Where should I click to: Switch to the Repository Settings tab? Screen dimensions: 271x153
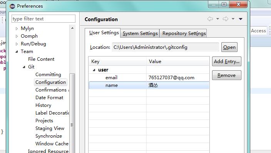[x=184, y=33]
